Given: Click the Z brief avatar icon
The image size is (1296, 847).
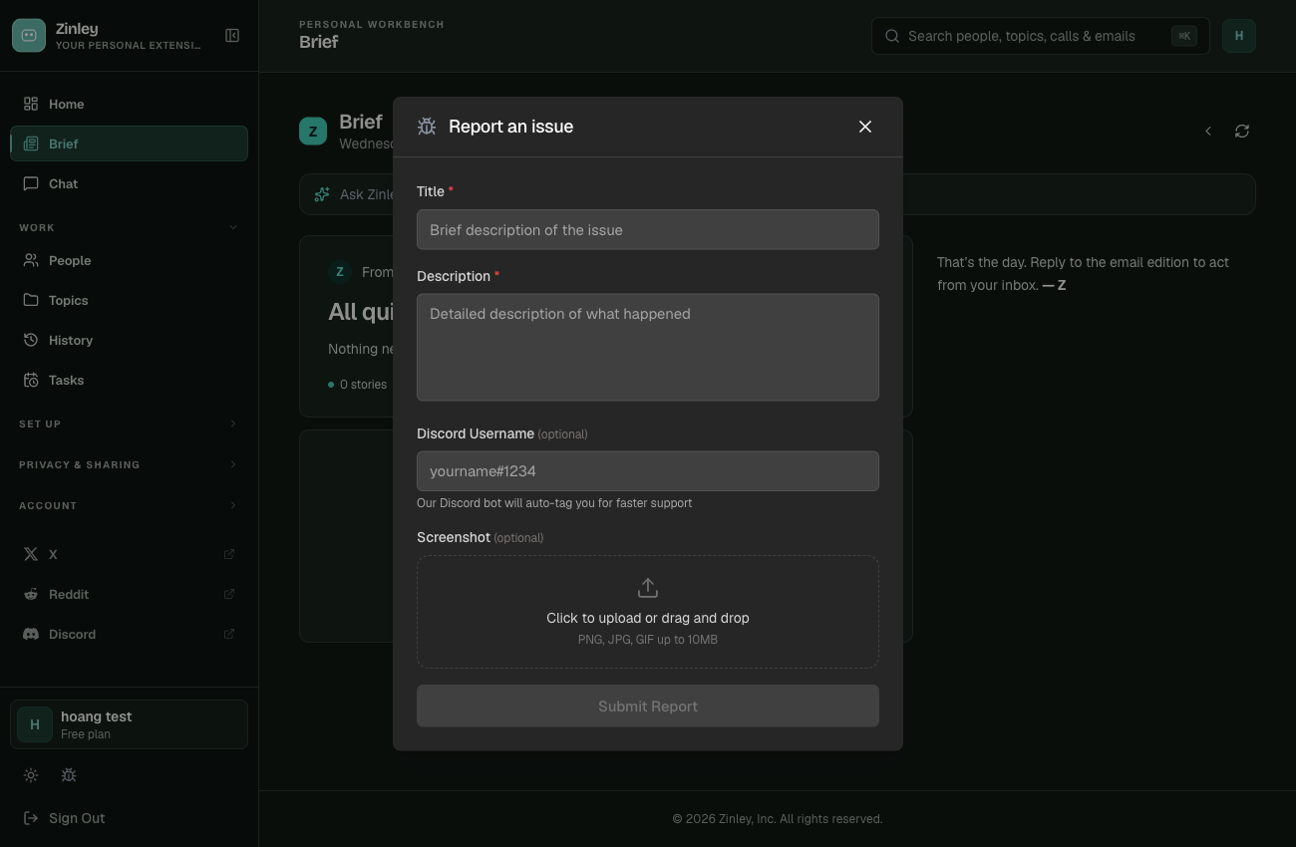Looking at the screenshot, I should coord(313,131).
